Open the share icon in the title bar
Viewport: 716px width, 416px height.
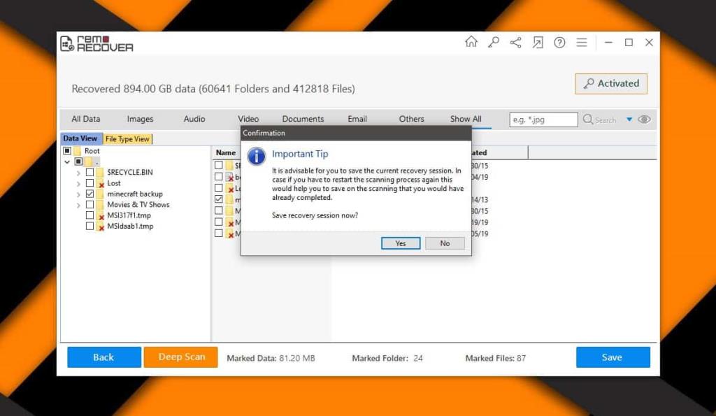pyautogui.click(x=515, y=43)
